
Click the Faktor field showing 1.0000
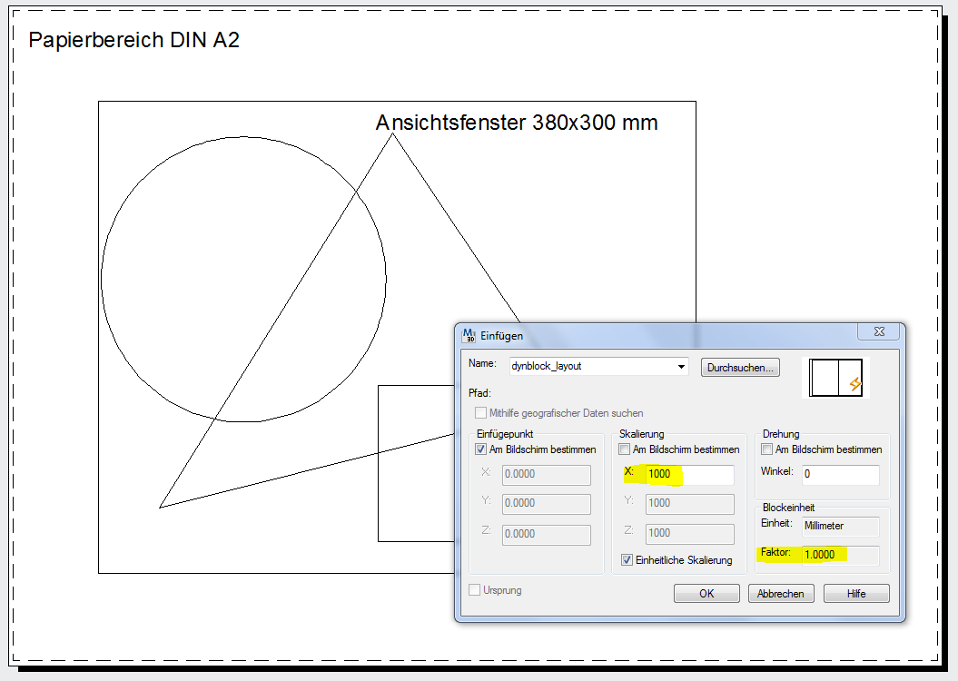point(840,554)
